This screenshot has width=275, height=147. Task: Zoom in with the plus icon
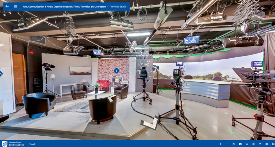(x=220, y=144)
